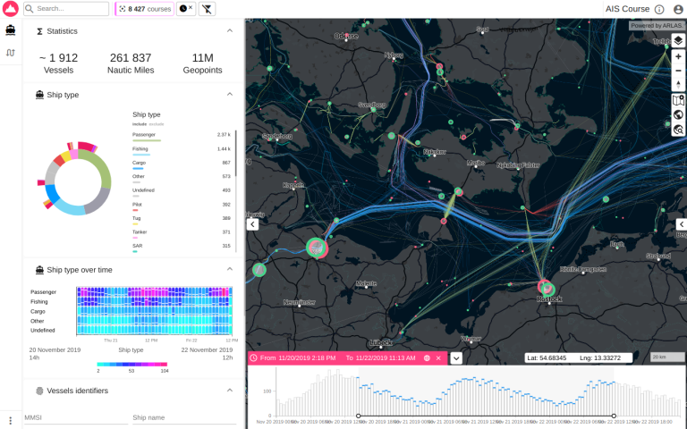Image resolution: width=687 pixels, height=429 pixels.
Task: Click the ship icon next to Ship type
Action: (x=39, y=95)
